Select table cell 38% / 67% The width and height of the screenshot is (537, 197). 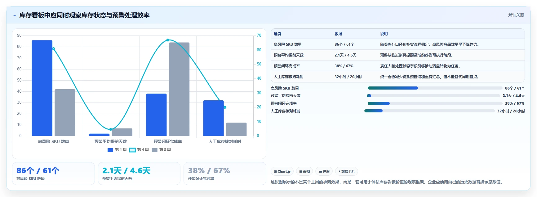coord(344,66)
